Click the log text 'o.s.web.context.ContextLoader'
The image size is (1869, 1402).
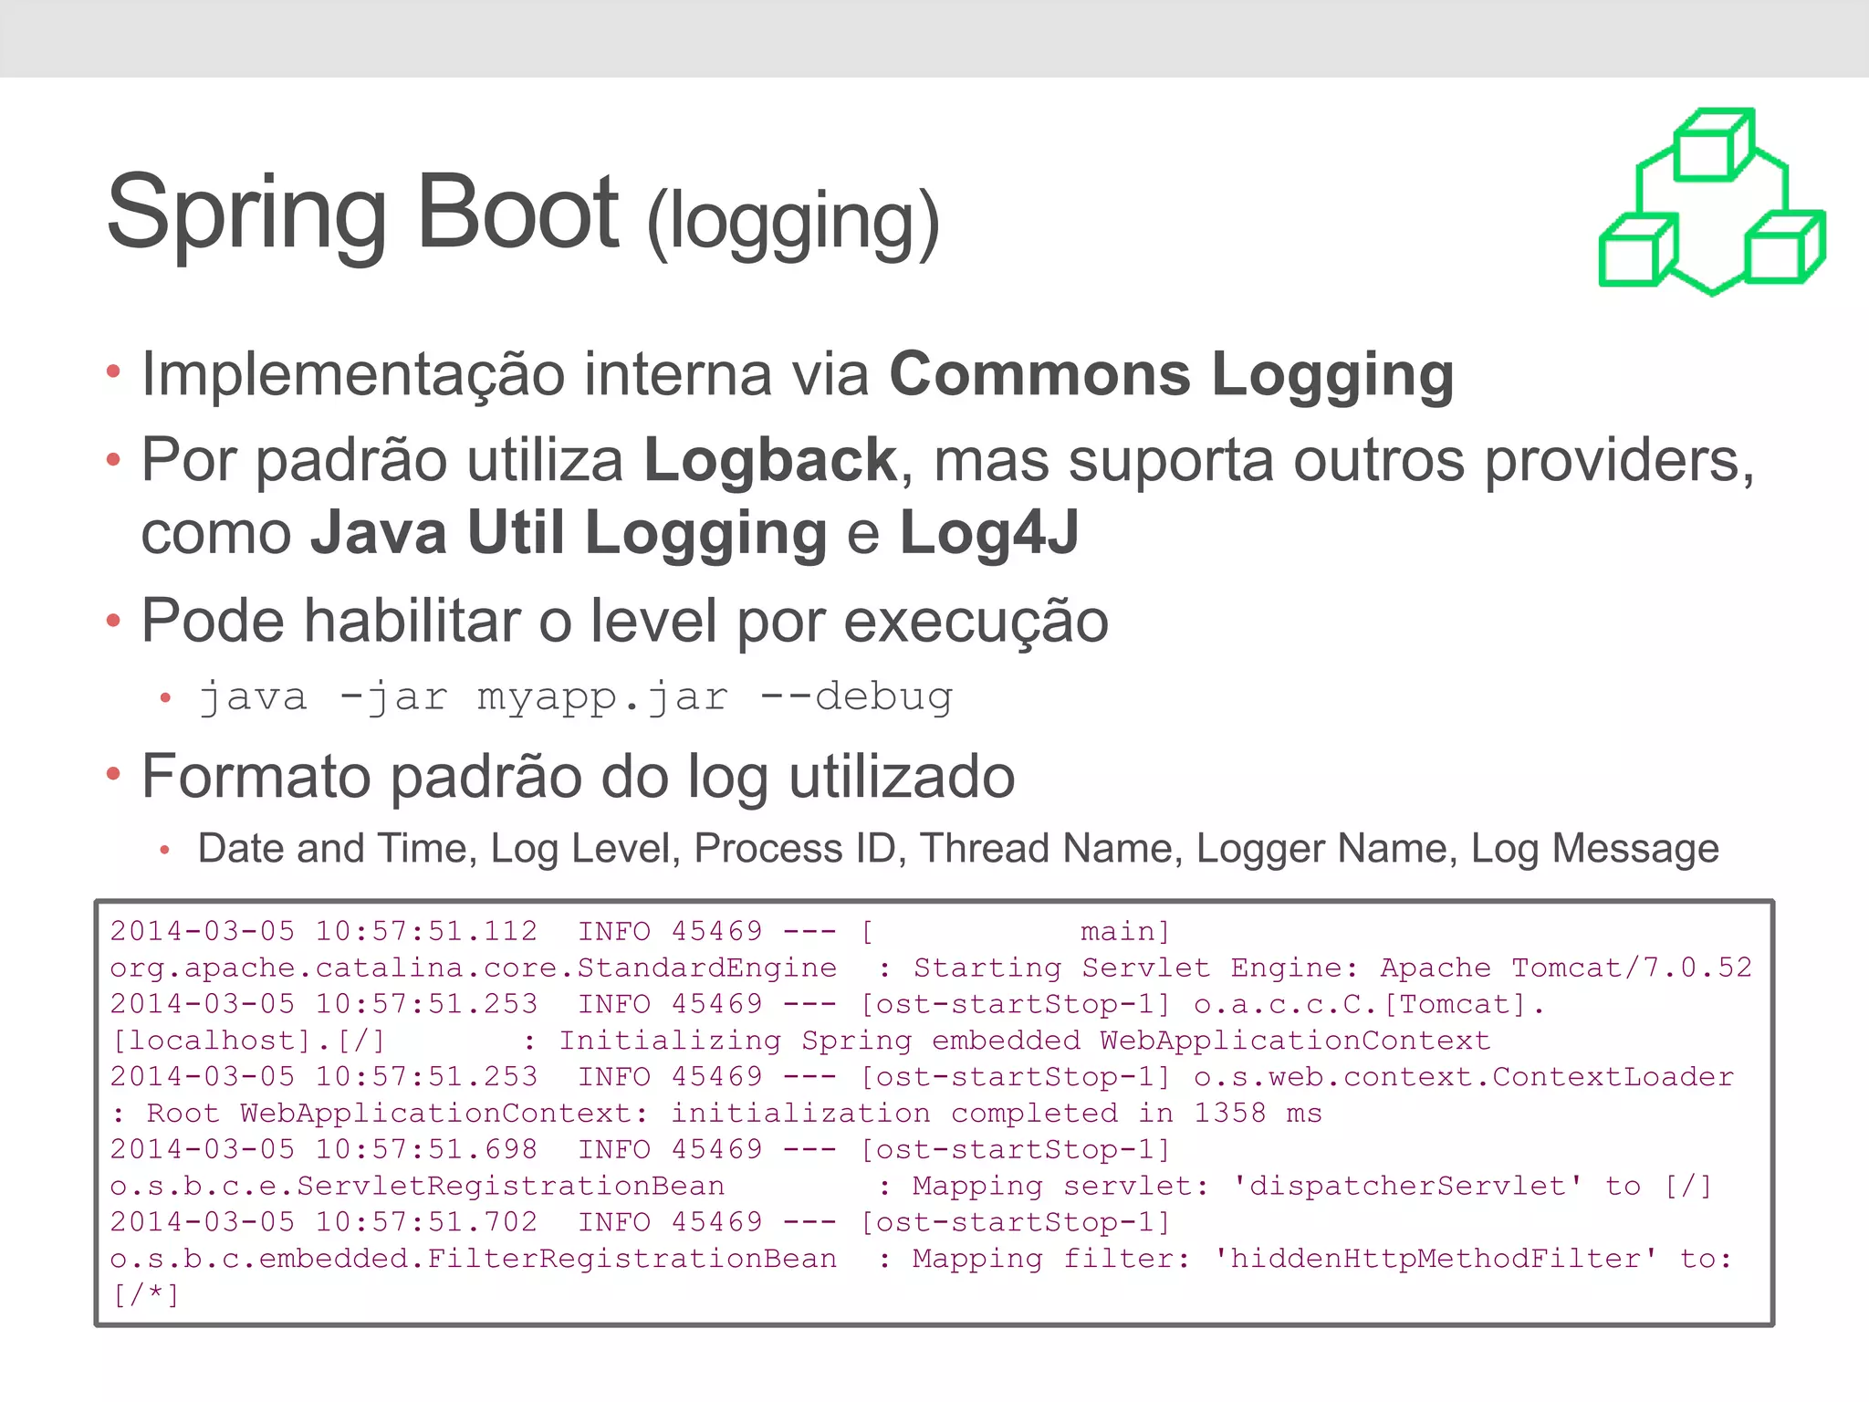pyautogui.click(x=1464, y=1077)
